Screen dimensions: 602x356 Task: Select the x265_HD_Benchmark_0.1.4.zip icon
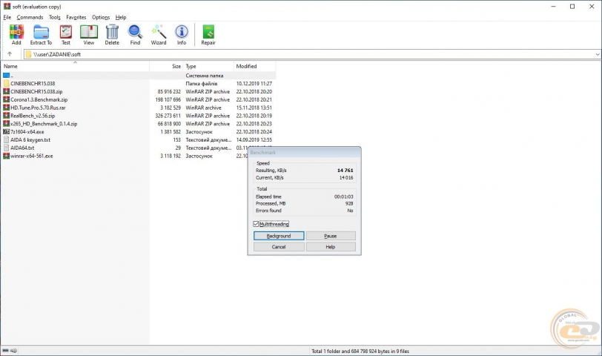coord(6,124)
